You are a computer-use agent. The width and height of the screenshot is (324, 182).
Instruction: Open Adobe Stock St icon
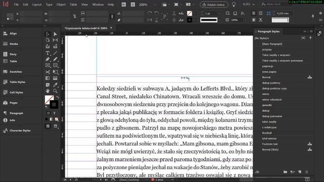pos(133,5)
